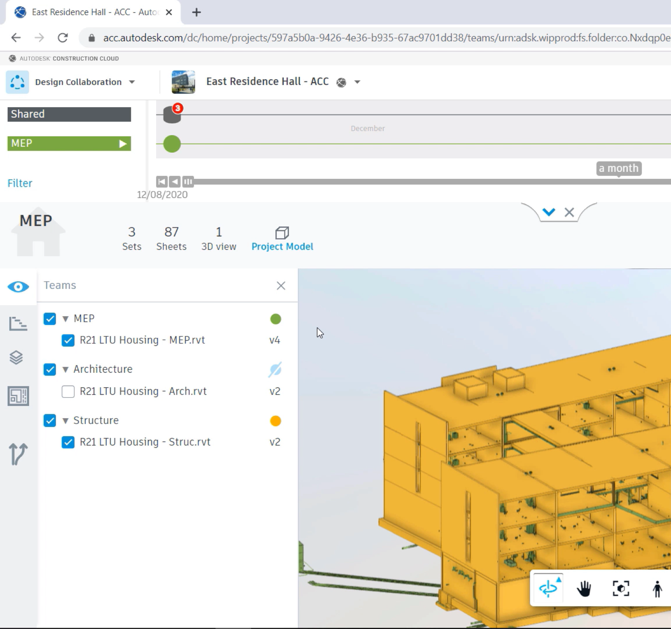Click the green MEP timeline package marker

coord(172,144)
